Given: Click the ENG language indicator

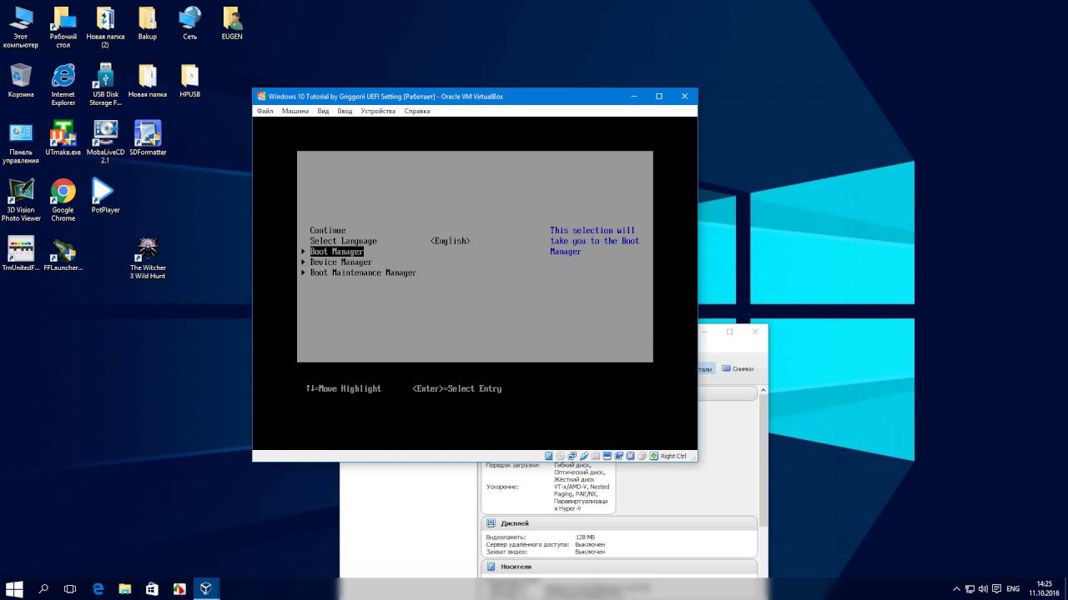Looking at the screenshot, I should click(x=1013, y=588).
